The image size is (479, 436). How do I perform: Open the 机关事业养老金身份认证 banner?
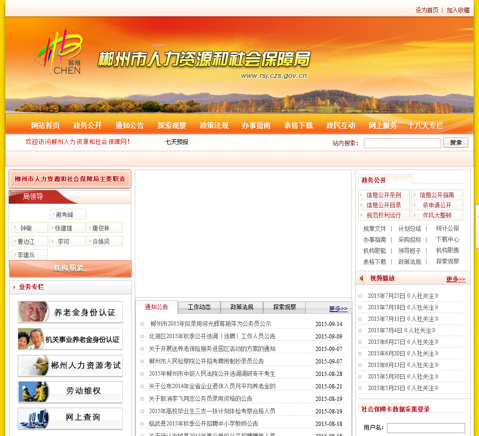[x=70, y=339]
